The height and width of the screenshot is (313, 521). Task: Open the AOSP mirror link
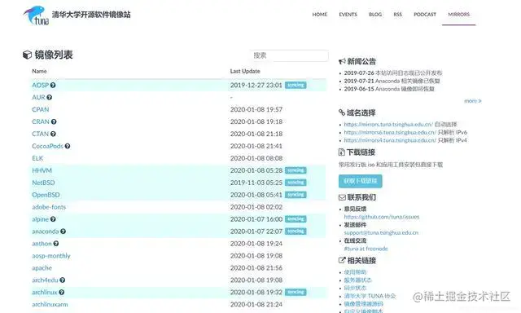[40, 85]
